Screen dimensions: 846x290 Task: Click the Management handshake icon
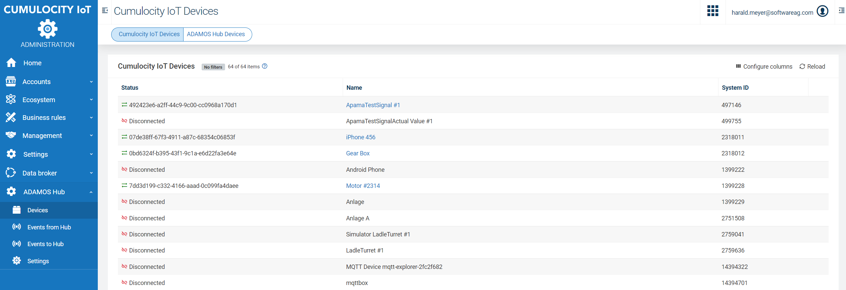11,135
